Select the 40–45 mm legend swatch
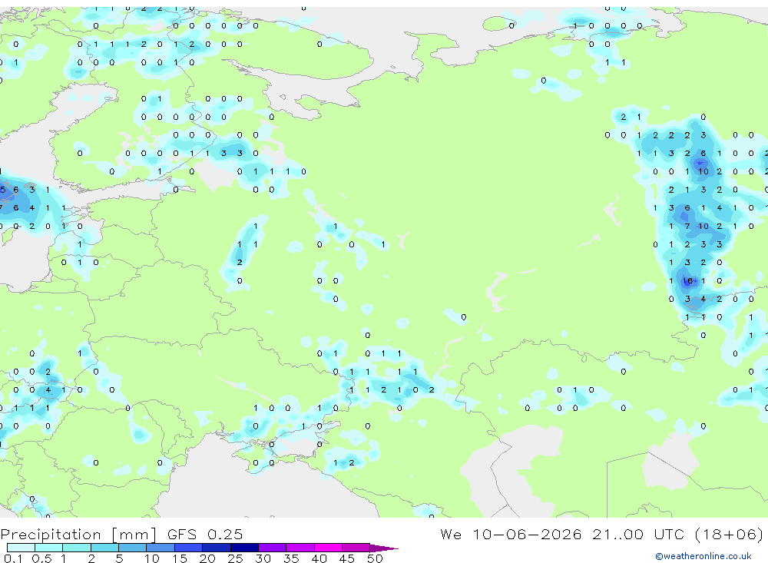768x563 pixels. (328, 548)
